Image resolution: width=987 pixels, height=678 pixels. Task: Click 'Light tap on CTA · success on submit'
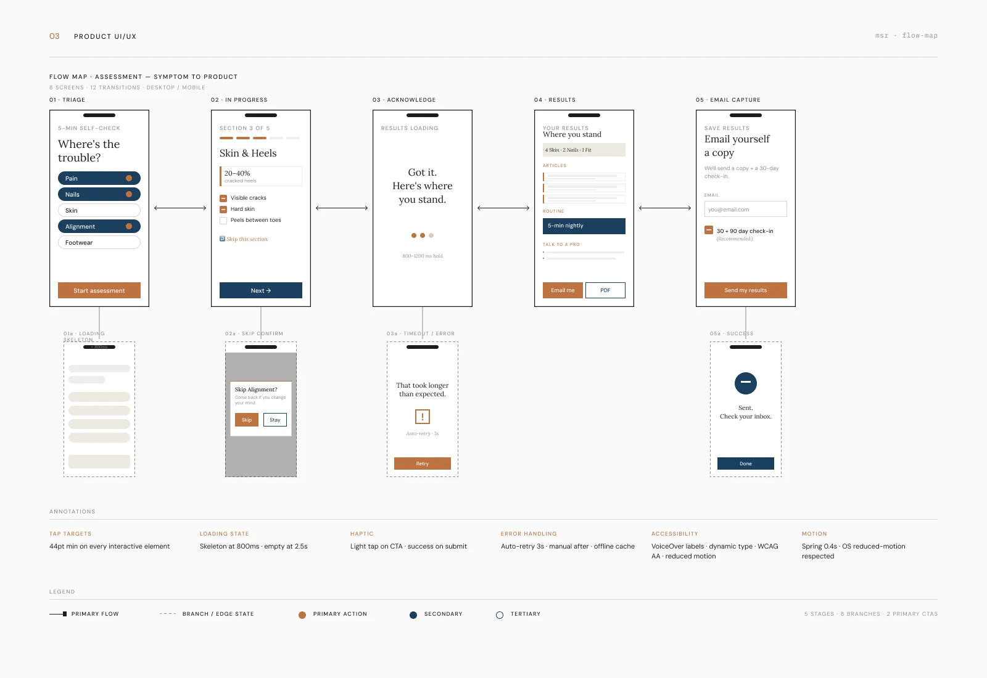408,546
